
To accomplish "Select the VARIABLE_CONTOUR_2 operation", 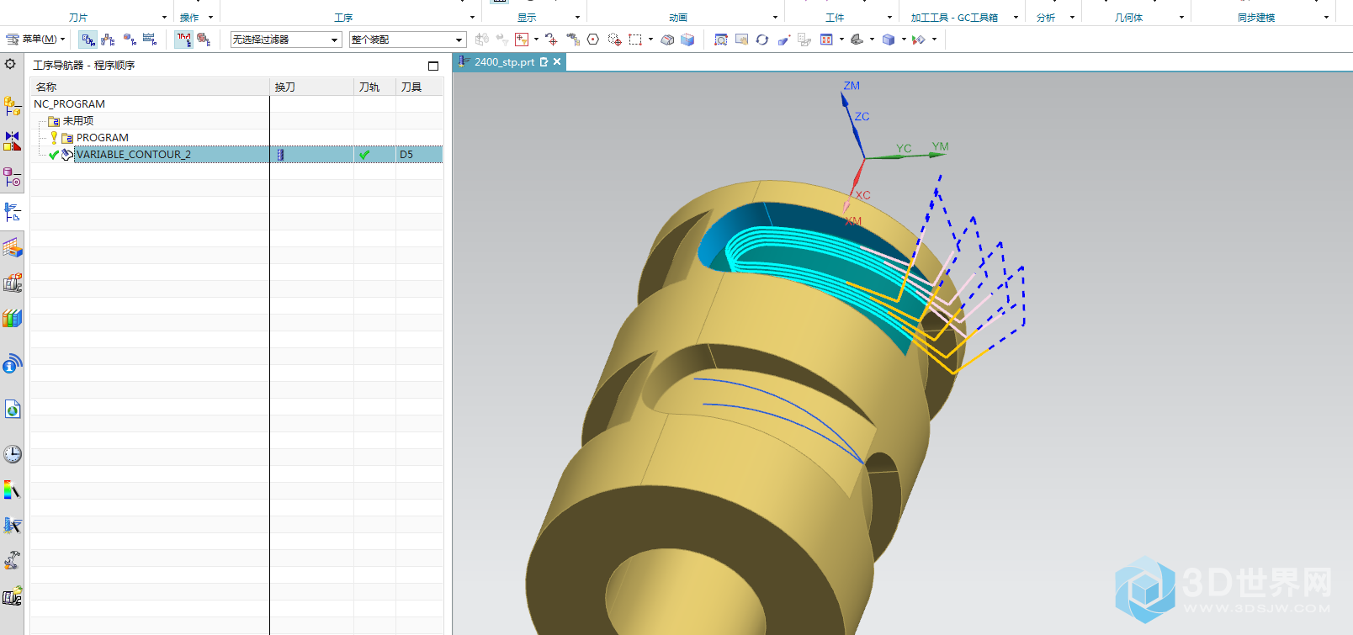I will click(x=133, y=155).
